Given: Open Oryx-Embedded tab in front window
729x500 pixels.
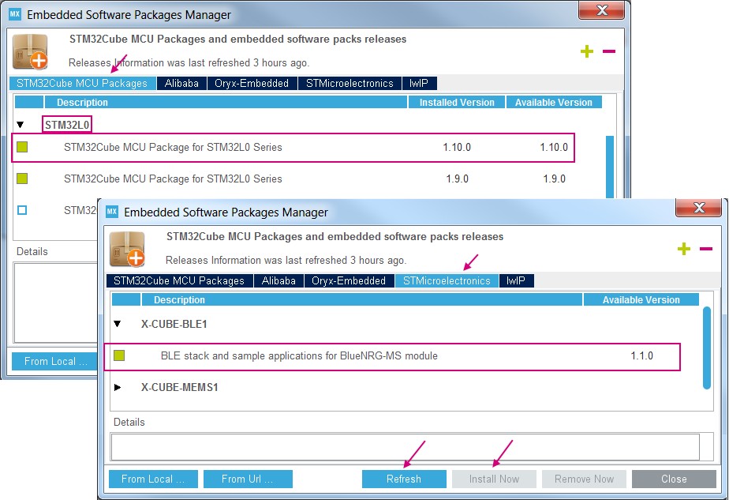Looking at the screenshot, I should (x=349, y=280).
